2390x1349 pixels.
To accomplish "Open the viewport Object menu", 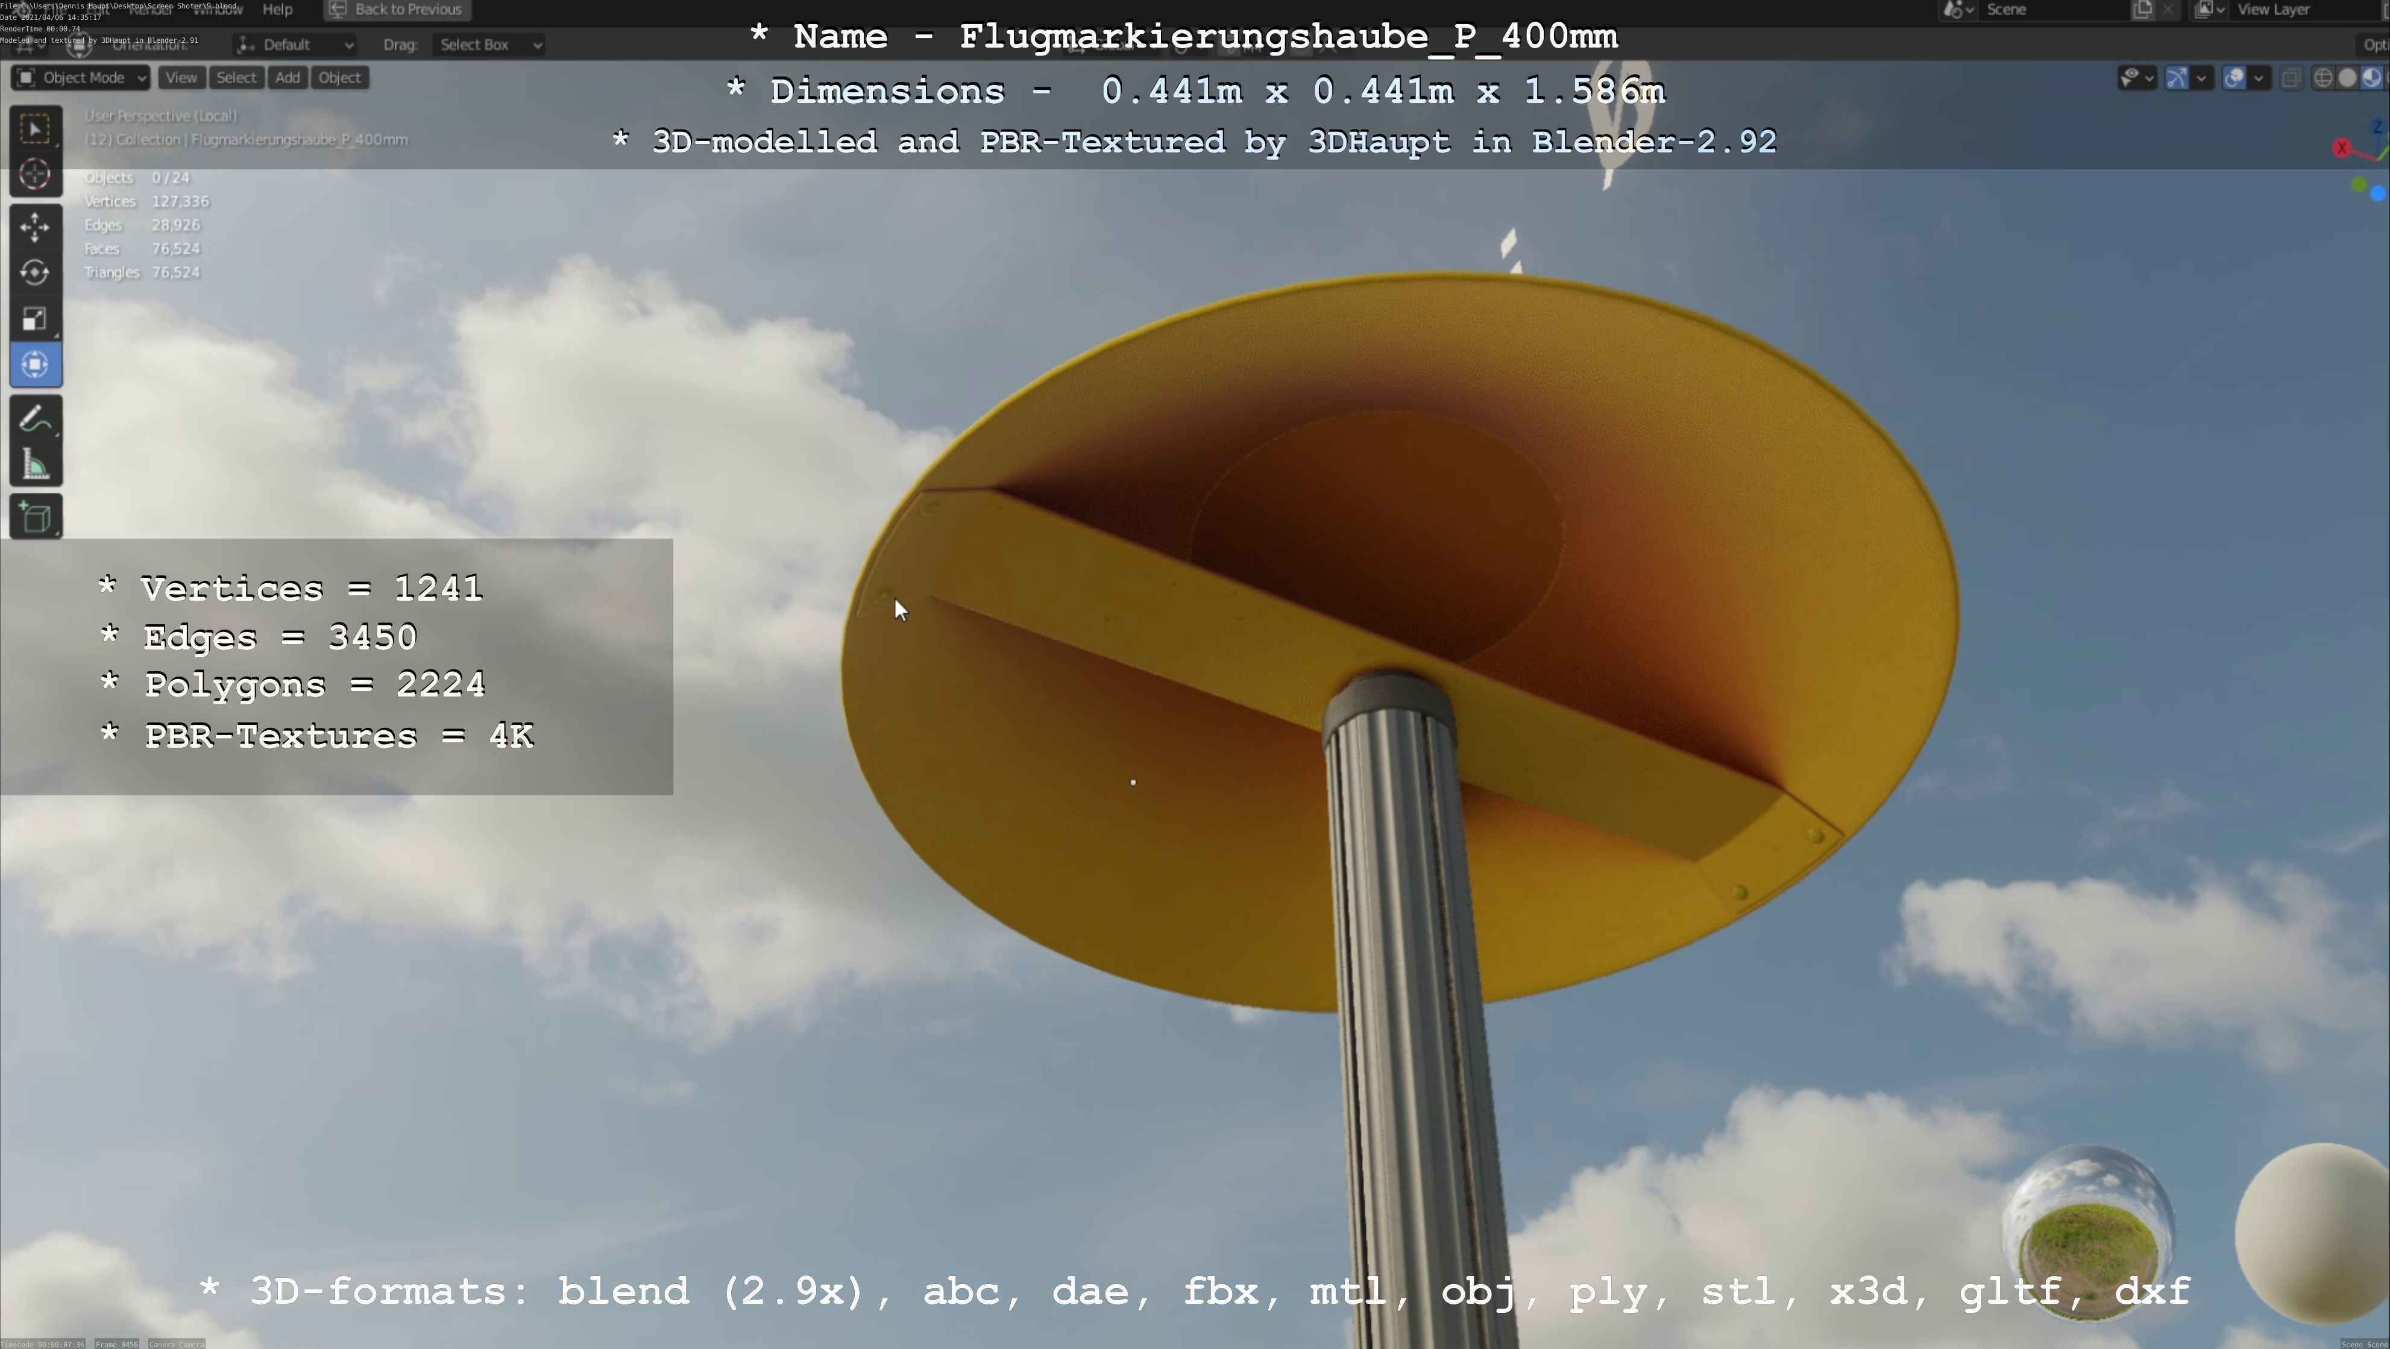I will (339, 78).
